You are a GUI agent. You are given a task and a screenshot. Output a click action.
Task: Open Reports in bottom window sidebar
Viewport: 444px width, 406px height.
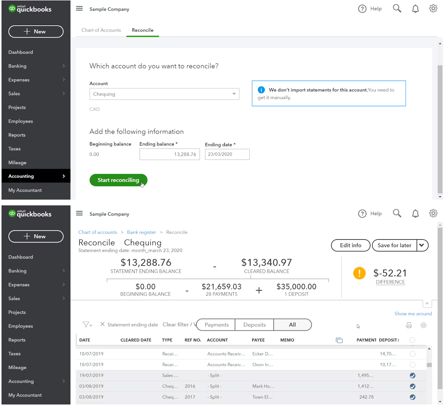tap(17, 340)
